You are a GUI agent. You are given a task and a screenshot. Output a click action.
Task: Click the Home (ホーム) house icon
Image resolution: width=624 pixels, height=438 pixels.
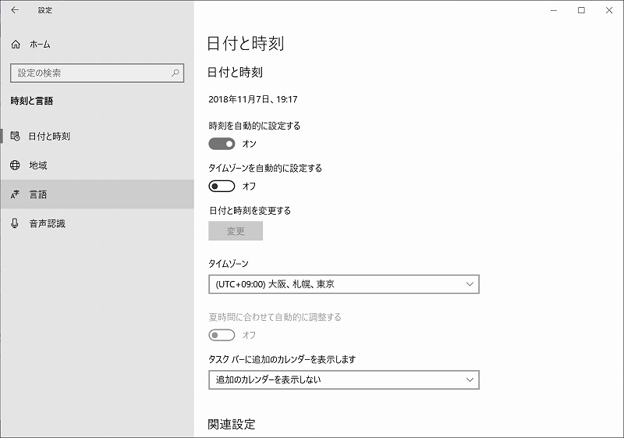click(x=16, y=45)
